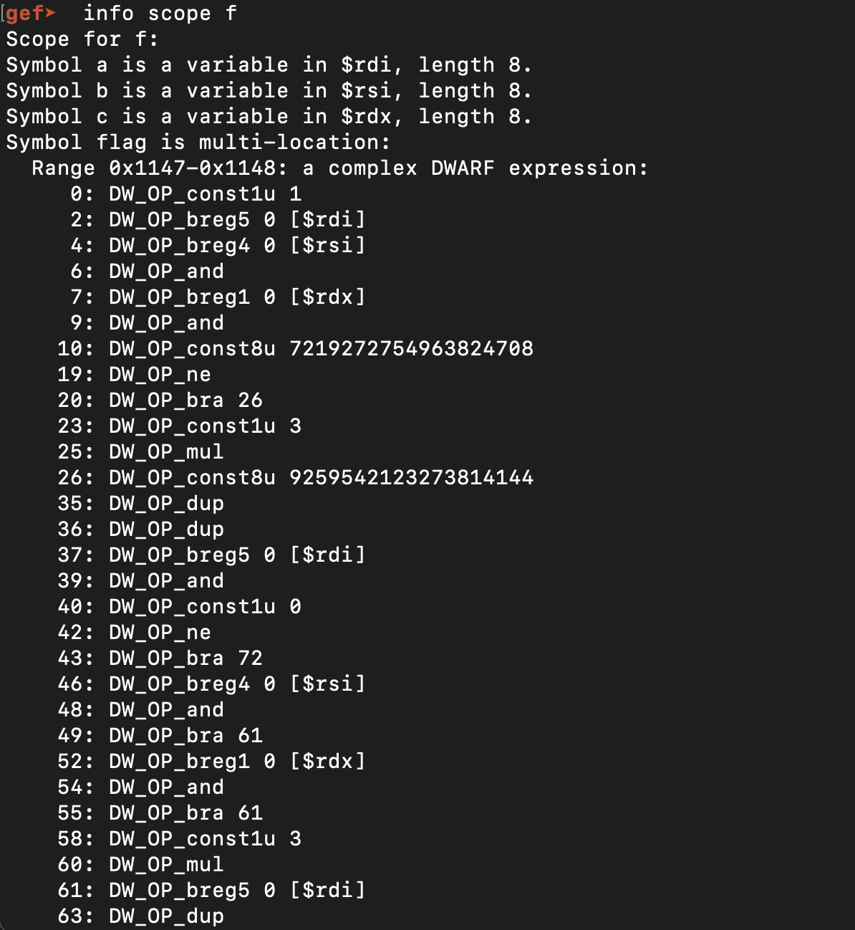The width and height of the screenshot is (855, 930).
Task: Click the "Scope for f:" header line
Action: (82, 39)
